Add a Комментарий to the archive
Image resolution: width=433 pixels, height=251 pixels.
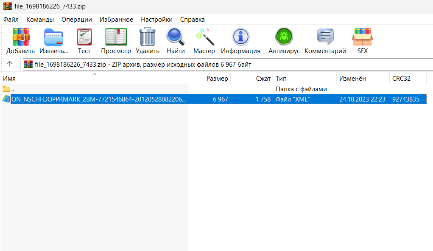325,37
